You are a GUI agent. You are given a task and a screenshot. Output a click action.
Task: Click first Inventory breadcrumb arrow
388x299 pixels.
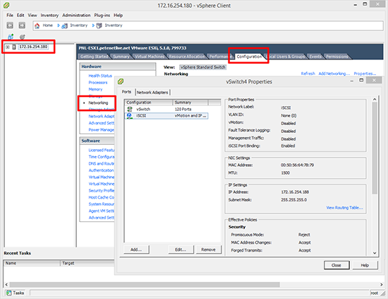click(59, 25)
